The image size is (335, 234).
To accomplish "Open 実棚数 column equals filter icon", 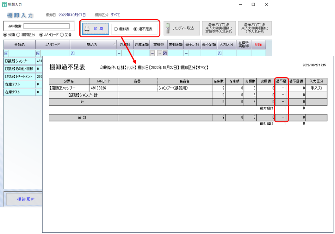I will [x=152, y=53].
